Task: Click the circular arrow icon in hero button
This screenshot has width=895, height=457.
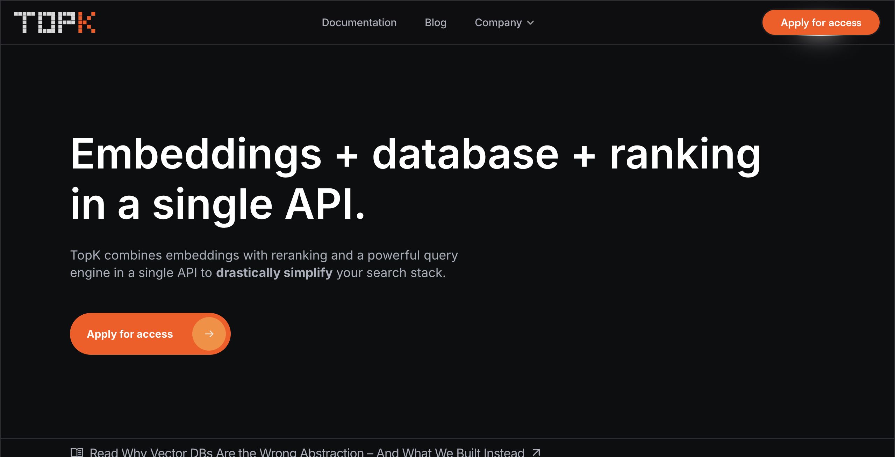Action: pyautogui.click(x=209, y=334)
